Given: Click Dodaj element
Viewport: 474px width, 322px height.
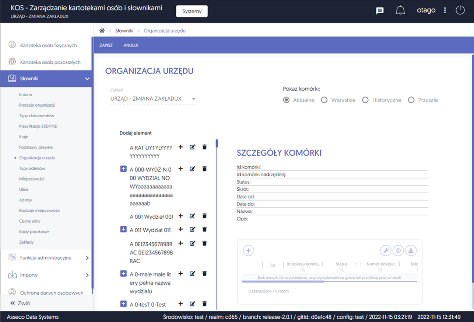Looking at the screenshot, I should point(136,133).
